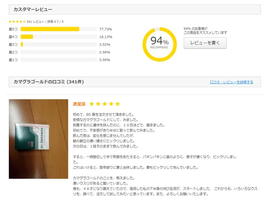Click the small overall rating stars near 341 レビュー

click(17, 22)
